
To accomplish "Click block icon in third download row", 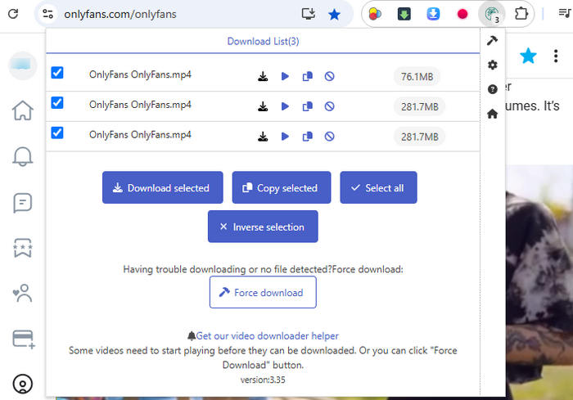I will 329,136.
